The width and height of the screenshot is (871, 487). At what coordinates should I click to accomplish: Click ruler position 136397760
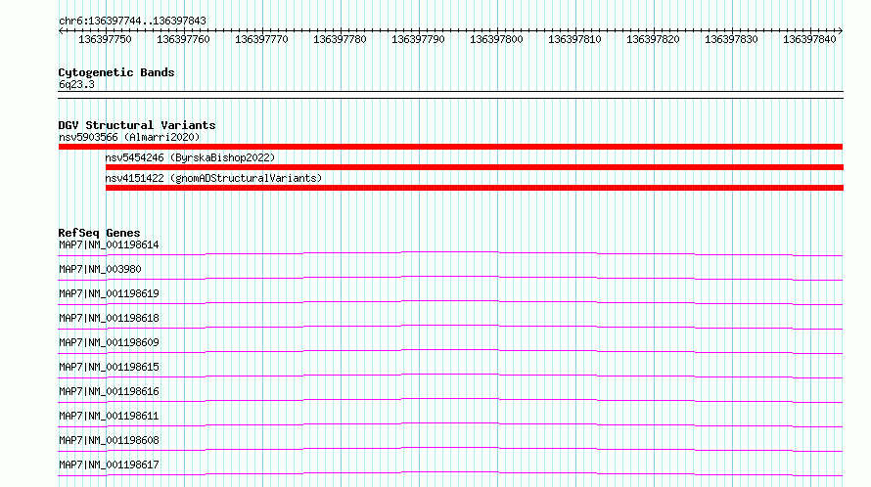tap(183, 39)
